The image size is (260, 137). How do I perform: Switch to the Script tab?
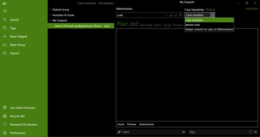pyautogui.click(x=167, y=25)
